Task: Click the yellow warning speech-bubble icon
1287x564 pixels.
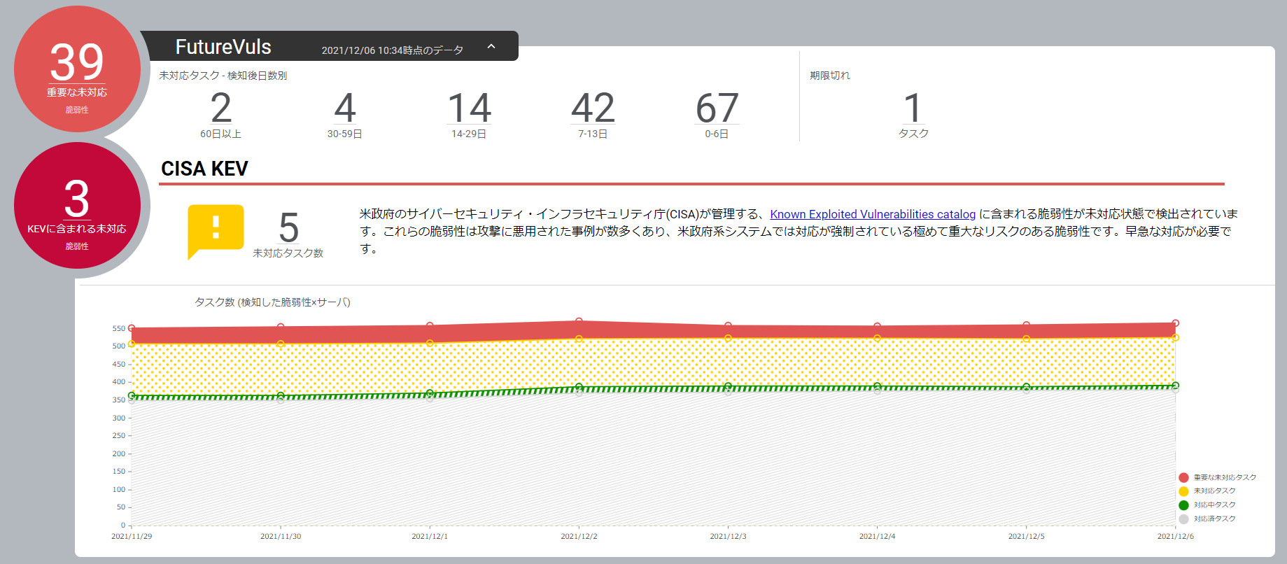Action: point(216,232)
